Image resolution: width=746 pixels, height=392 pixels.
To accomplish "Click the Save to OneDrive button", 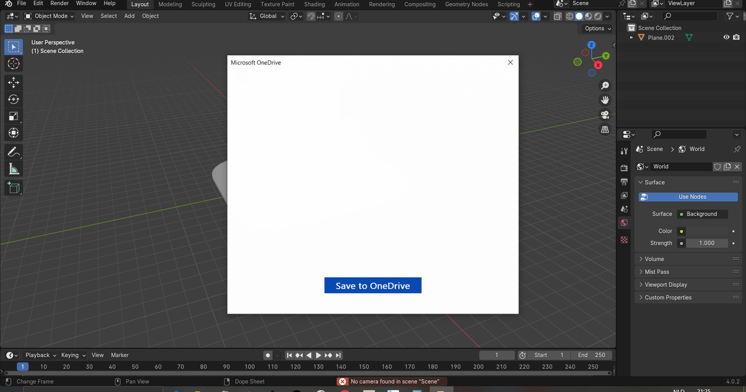I will (x=373, y=286).
